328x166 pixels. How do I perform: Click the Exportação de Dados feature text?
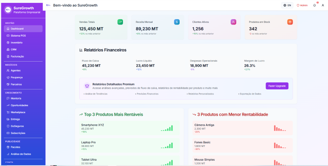click(x=250, y=94)
